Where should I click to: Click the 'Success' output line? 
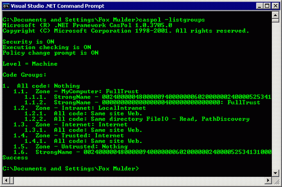tap(15, 157)
